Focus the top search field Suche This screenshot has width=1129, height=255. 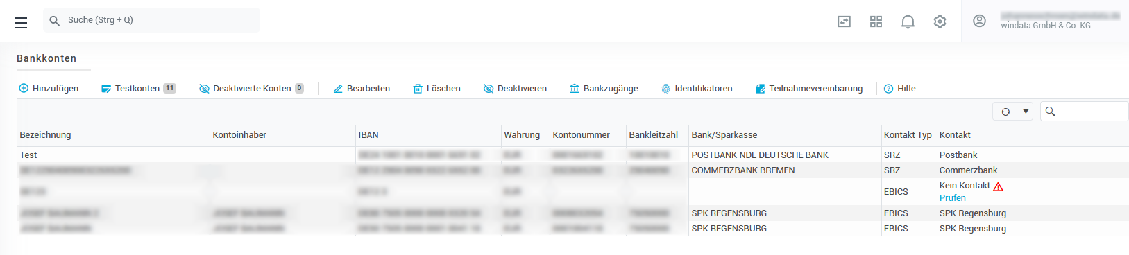coord(151,20)
